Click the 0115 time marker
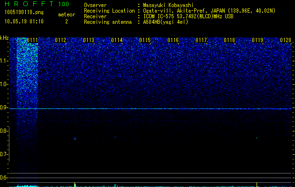 (x=145, y=40)
